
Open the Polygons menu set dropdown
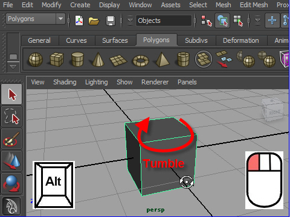36,19
